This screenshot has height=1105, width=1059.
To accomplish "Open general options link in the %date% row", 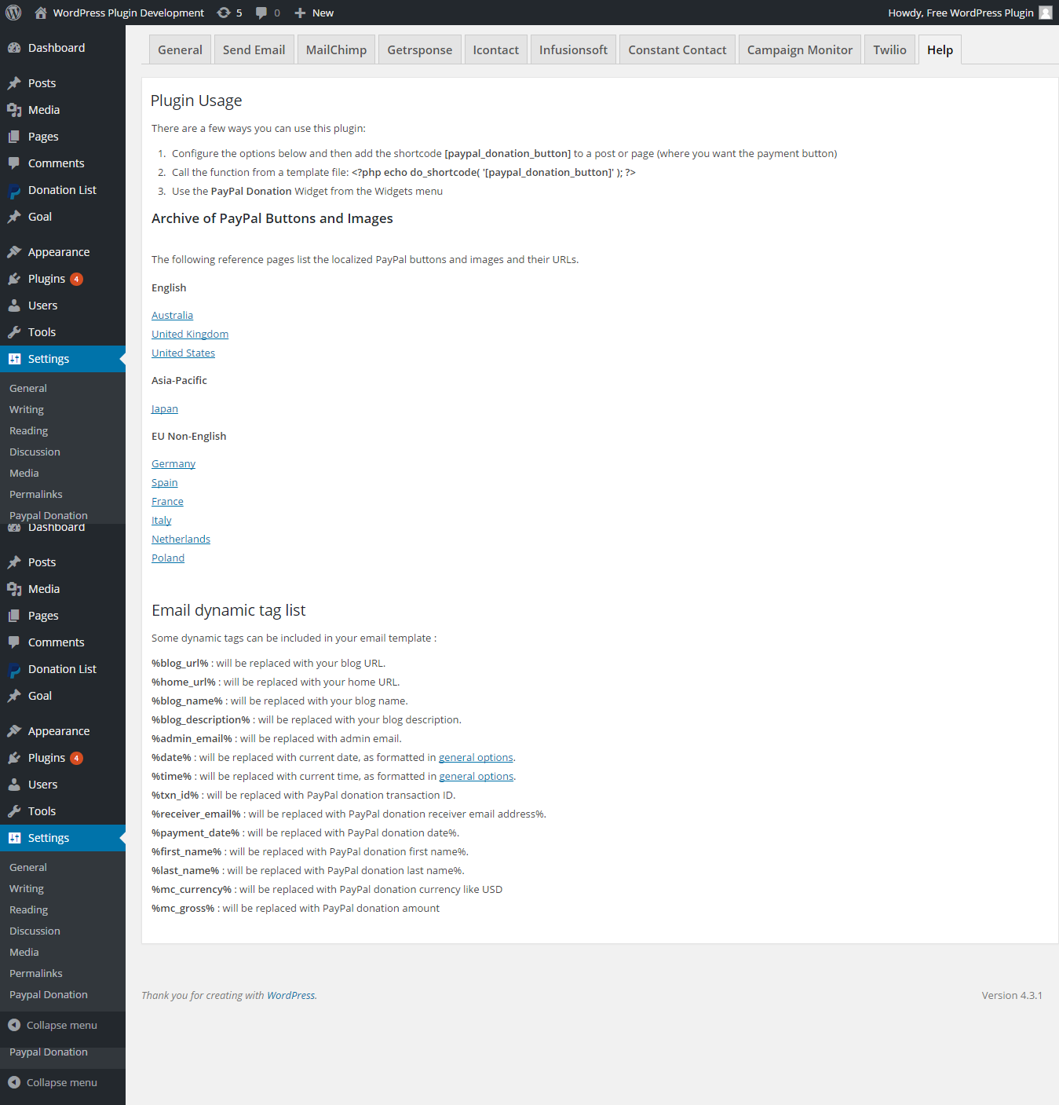I will 476,757.
